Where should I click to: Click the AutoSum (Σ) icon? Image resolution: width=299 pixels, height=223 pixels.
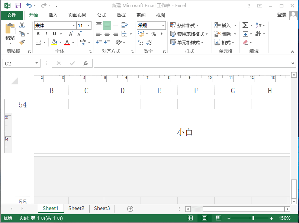245,25
